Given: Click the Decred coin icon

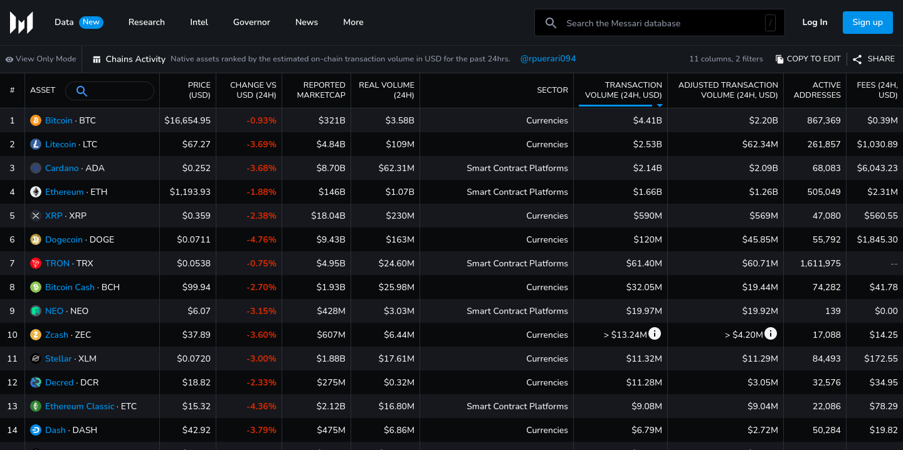Looking at the screenshot, I should pyautogui.click(x=36, y=382).
